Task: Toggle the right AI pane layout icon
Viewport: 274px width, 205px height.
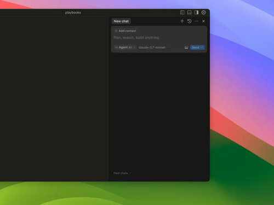Action: click(196, 13)
